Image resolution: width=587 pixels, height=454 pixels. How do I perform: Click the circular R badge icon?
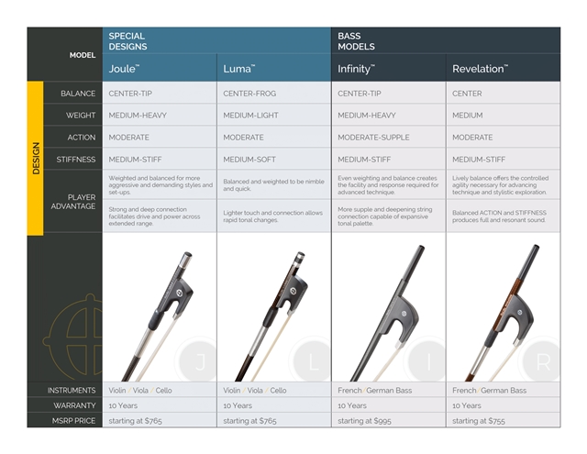(541, 360)
